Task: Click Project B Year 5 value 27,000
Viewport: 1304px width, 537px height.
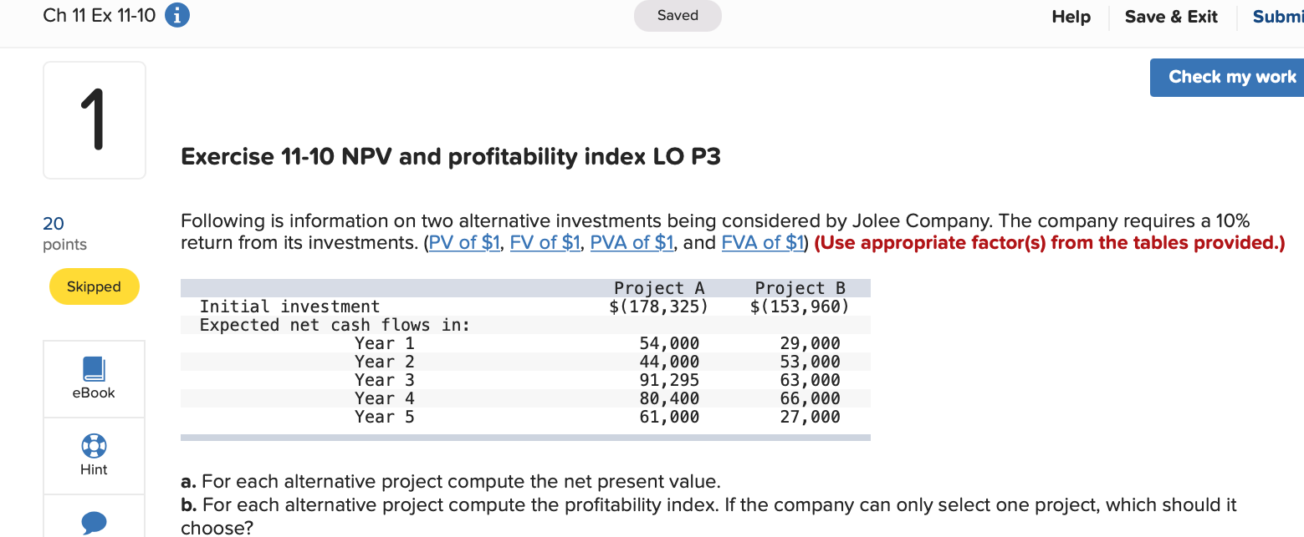Action: click(x=810, y=417)
